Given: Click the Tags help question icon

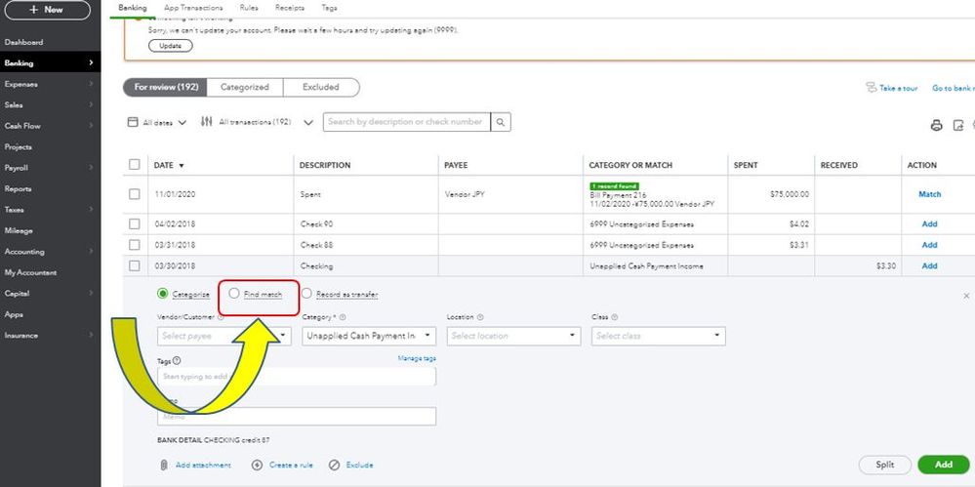Looking at the screenshot, I should point(177,360).
